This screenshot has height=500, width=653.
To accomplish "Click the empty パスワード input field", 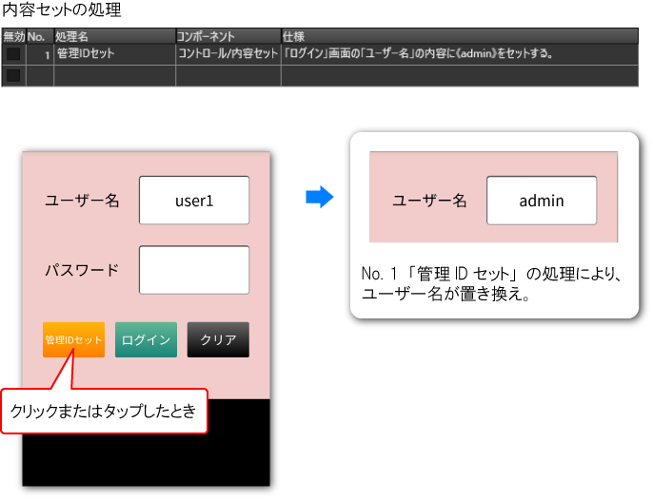I will pos(194,270).
